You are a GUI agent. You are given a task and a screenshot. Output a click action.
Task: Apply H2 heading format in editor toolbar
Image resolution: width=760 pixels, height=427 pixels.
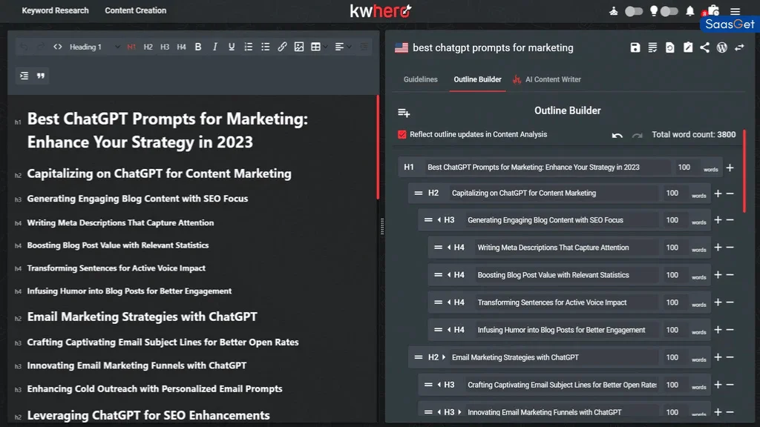pos(148,47)
